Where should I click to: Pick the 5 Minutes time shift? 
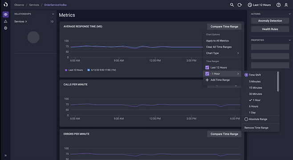click(255, 81)
